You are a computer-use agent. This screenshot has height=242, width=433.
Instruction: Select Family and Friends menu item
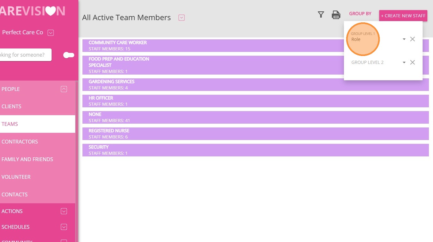tap(27, 159)
